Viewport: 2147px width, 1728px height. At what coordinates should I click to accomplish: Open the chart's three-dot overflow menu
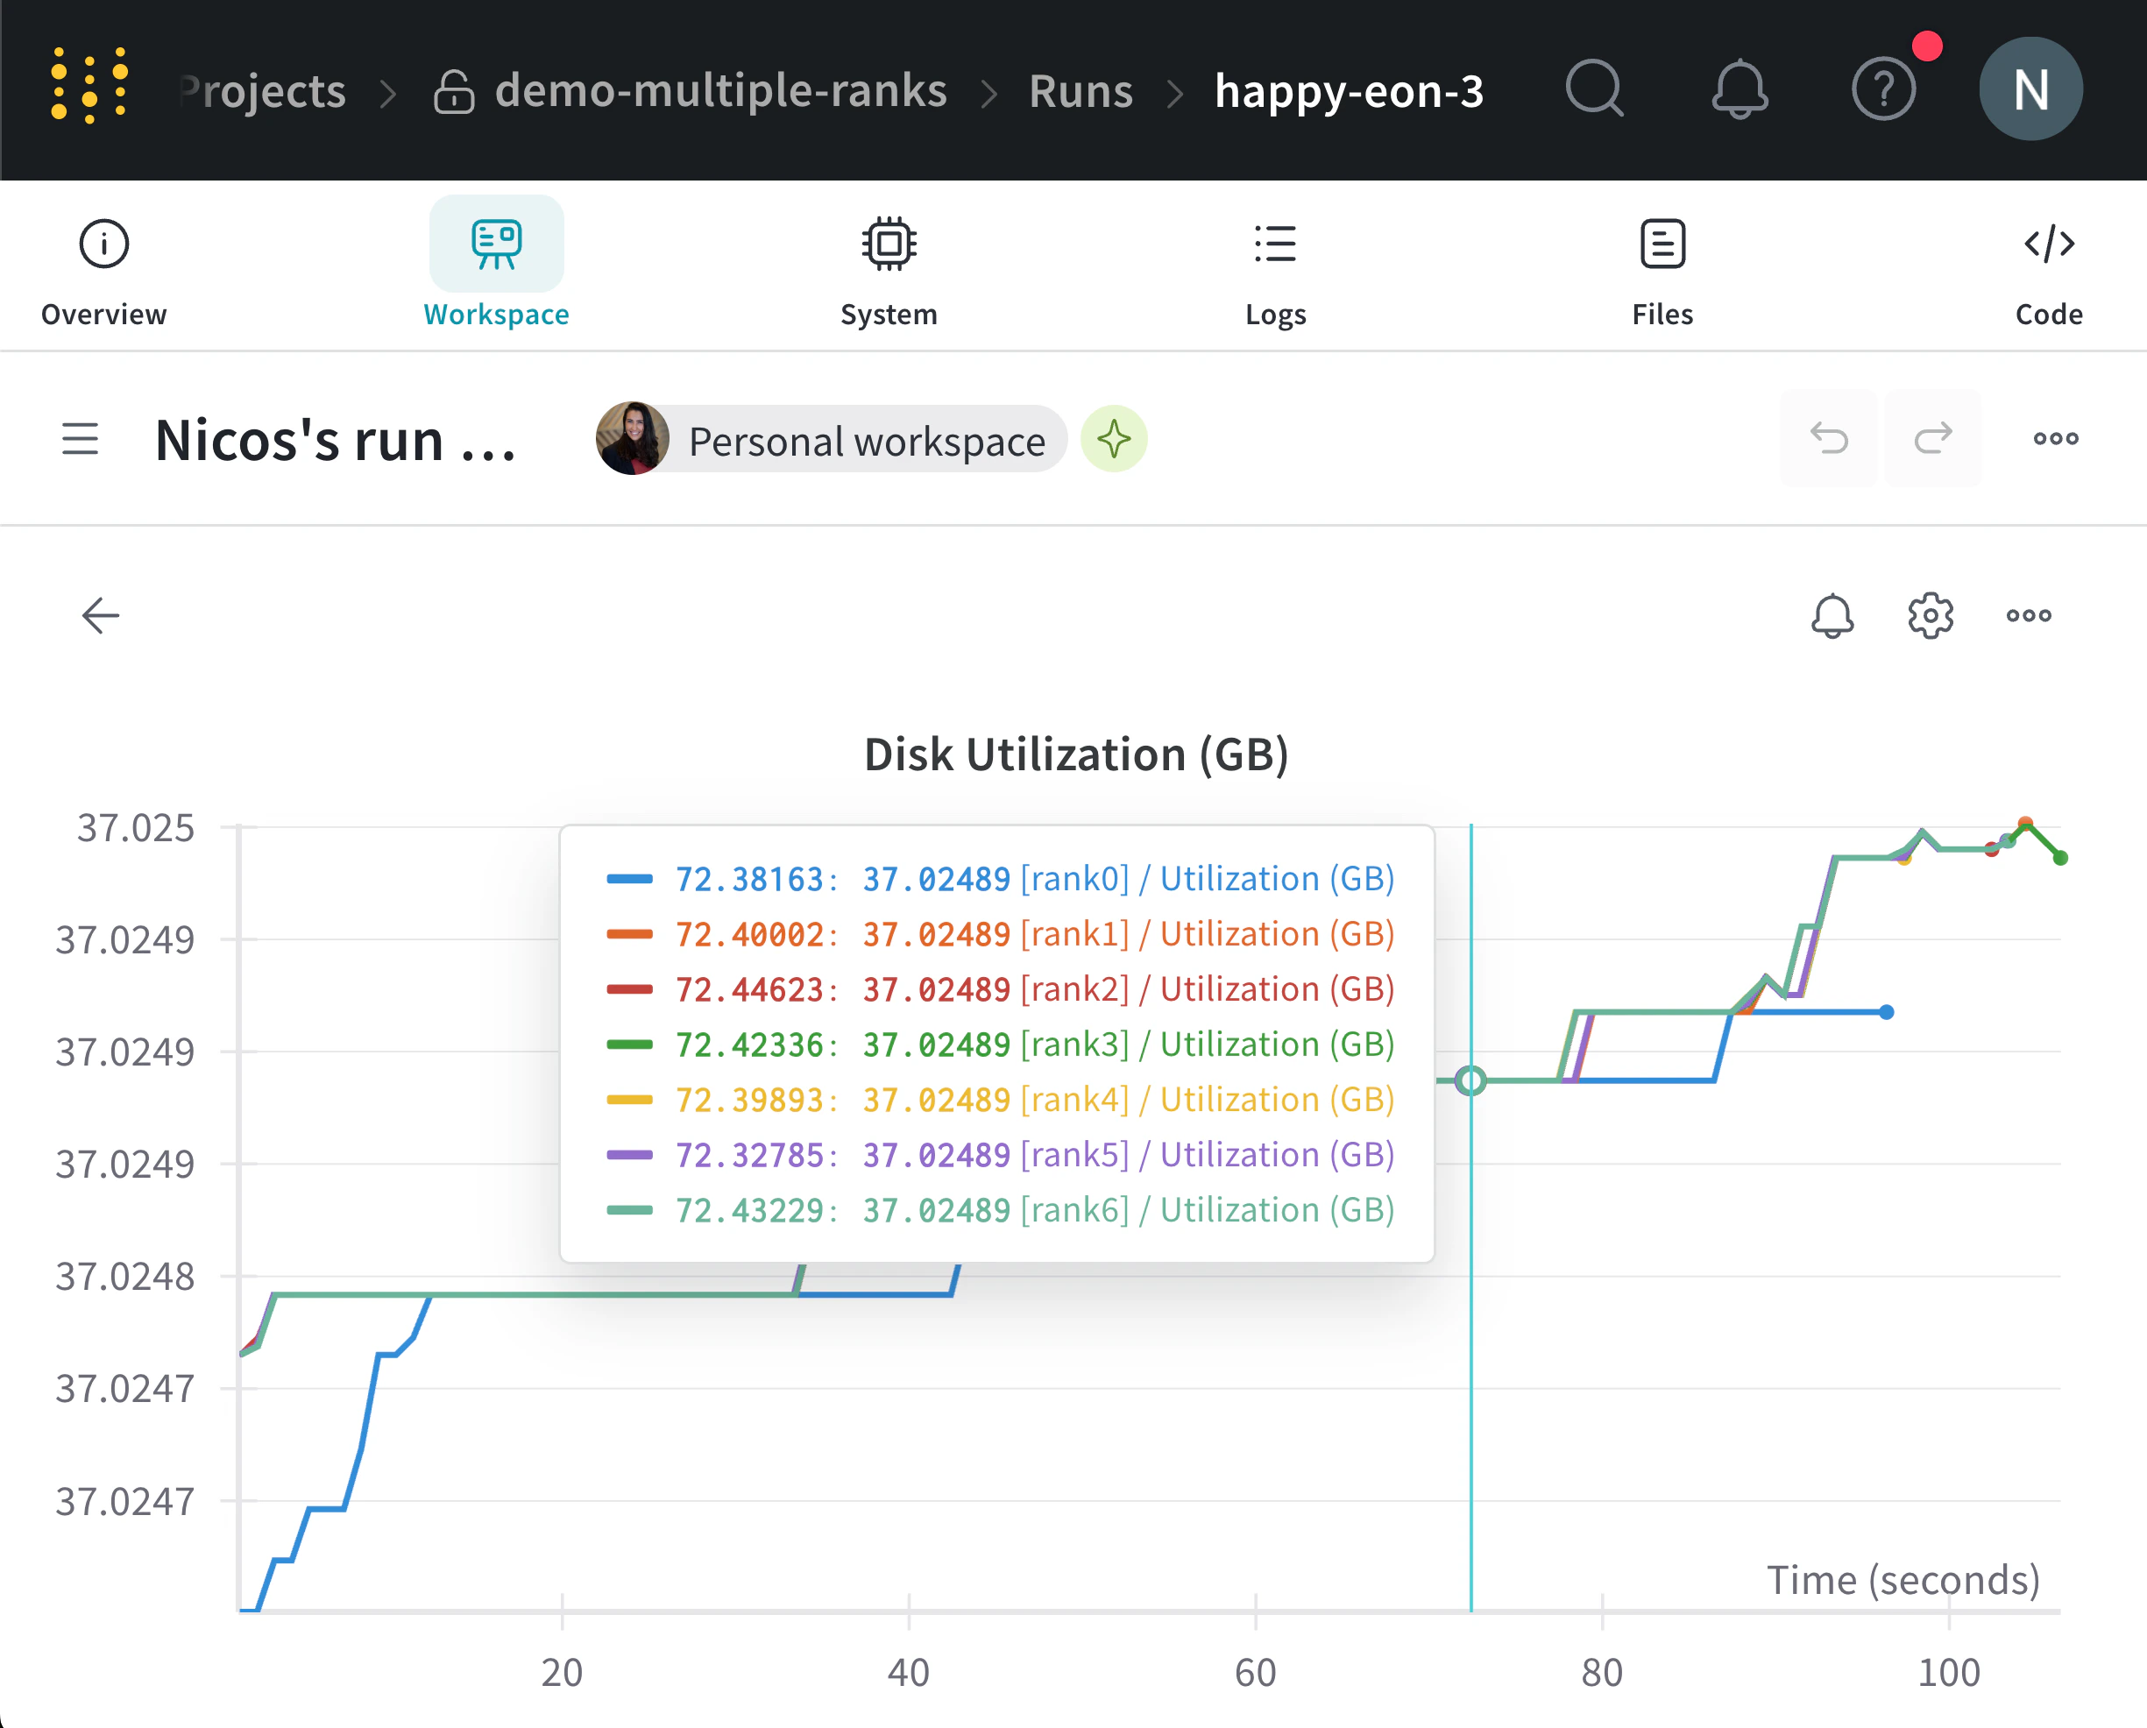pos(2028,615)
